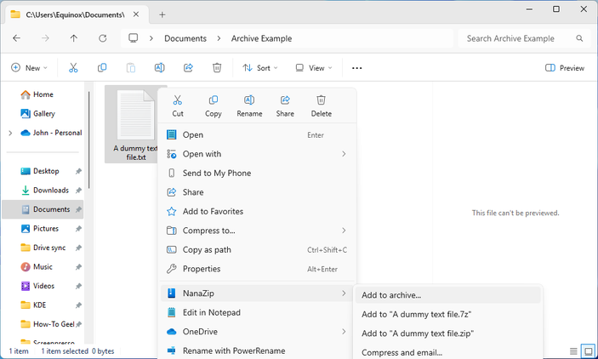Open the NanaZip submenu entry
598x359 pixels.
257,293
